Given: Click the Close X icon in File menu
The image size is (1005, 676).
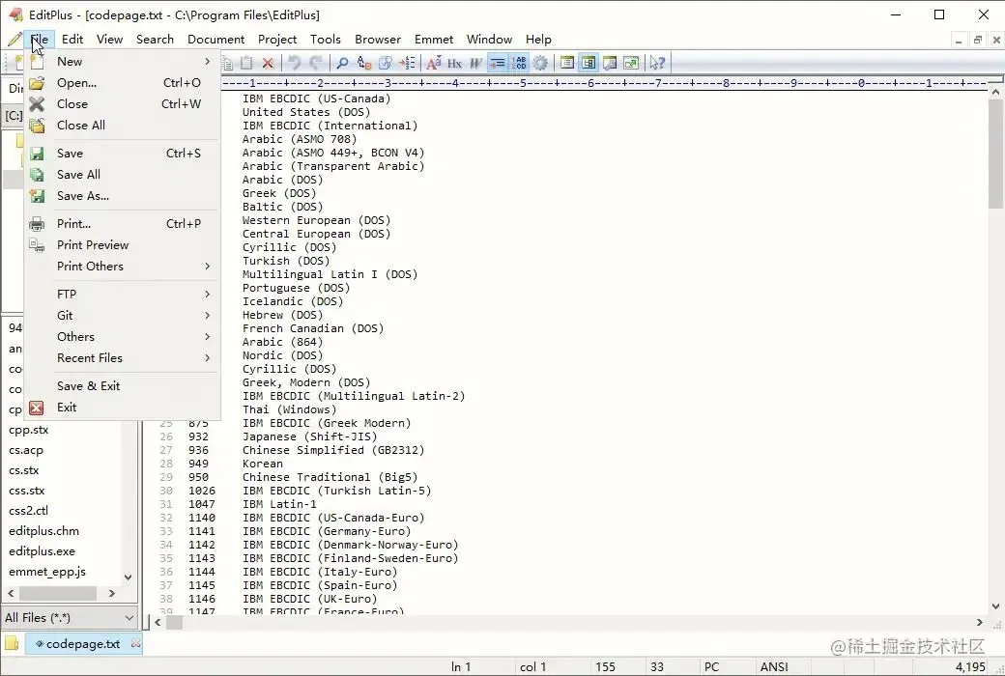Looking at the screenshot, I should click(37, 103).
